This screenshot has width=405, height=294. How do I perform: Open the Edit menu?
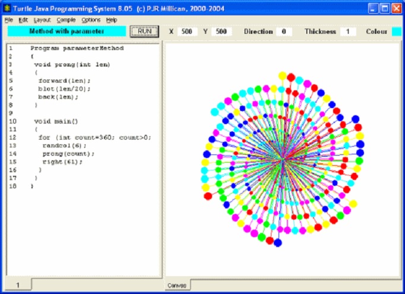tap(23, 20)
